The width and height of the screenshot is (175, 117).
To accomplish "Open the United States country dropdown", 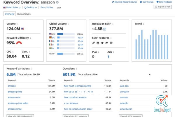I will 12,8.
